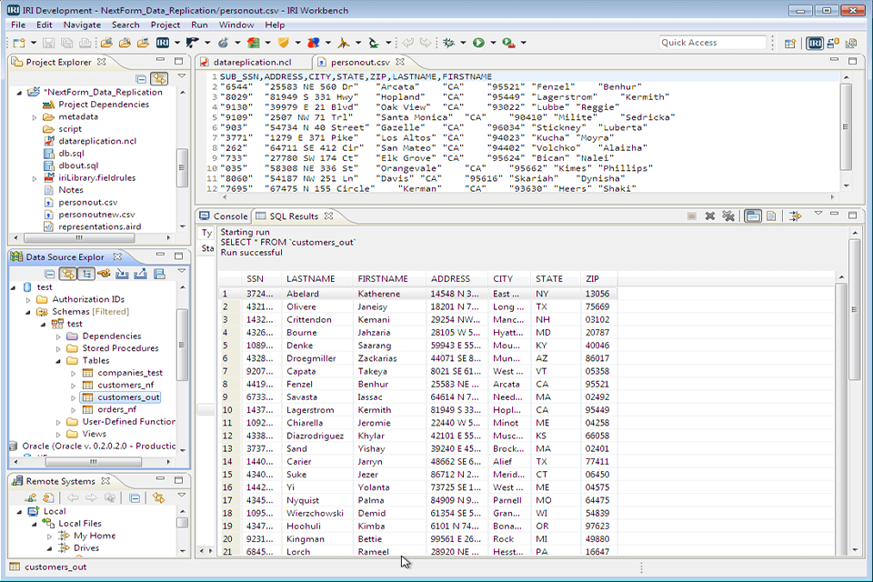873x582 pixels.
Task: Toggle Link with Editor in Project Explorer
Action: click(x=159, y=78)
